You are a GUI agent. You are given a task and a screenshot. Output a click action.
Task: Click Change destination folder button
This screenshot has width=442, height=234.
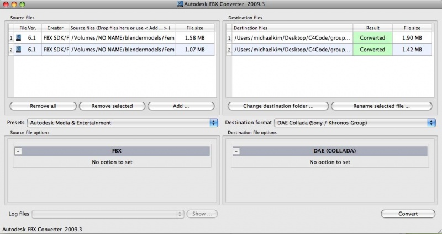pos(278,106)
